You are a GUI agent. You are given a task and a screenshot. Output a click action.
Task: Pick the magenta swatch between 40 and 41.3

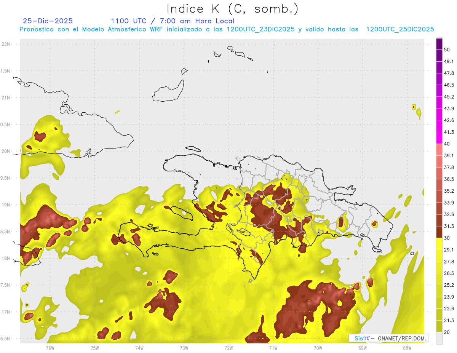pos(439,138)
